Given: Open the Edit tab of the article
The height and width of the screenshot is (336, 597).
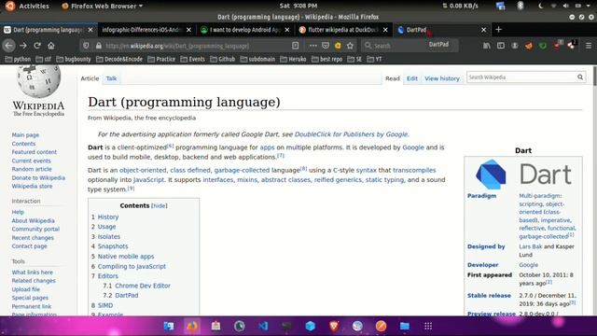Looking at the screenshot, I should pyautogui.click(x=412, y=78).
